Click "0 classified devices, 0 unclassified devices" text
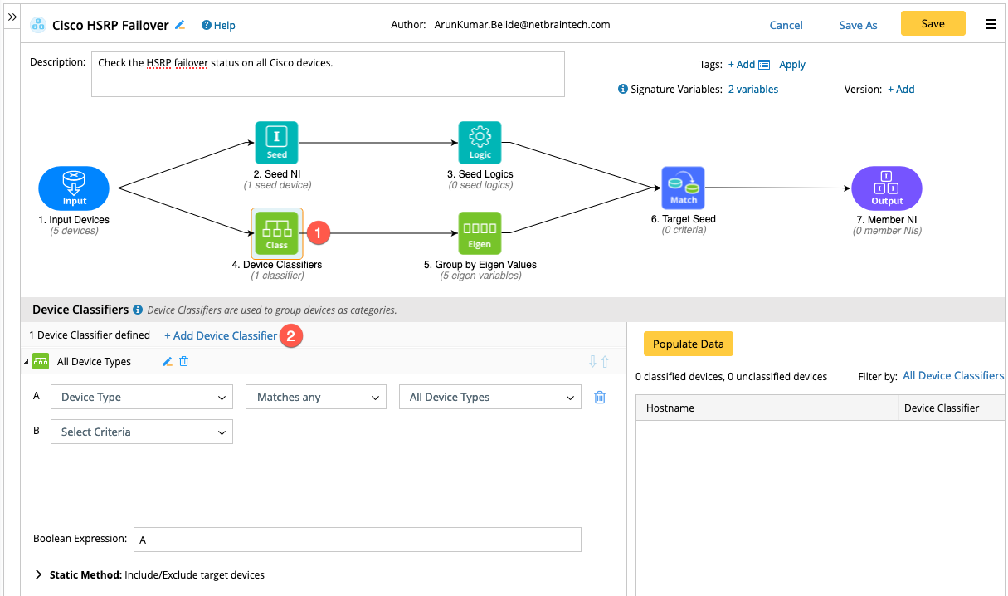The width and height of the screenshot is (1008, 596). tap(731, 377)
